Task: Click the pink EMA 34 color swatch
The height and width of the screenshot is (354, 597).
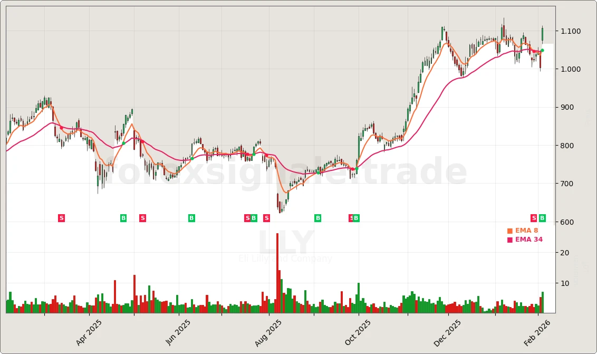Action: point(509,239)
